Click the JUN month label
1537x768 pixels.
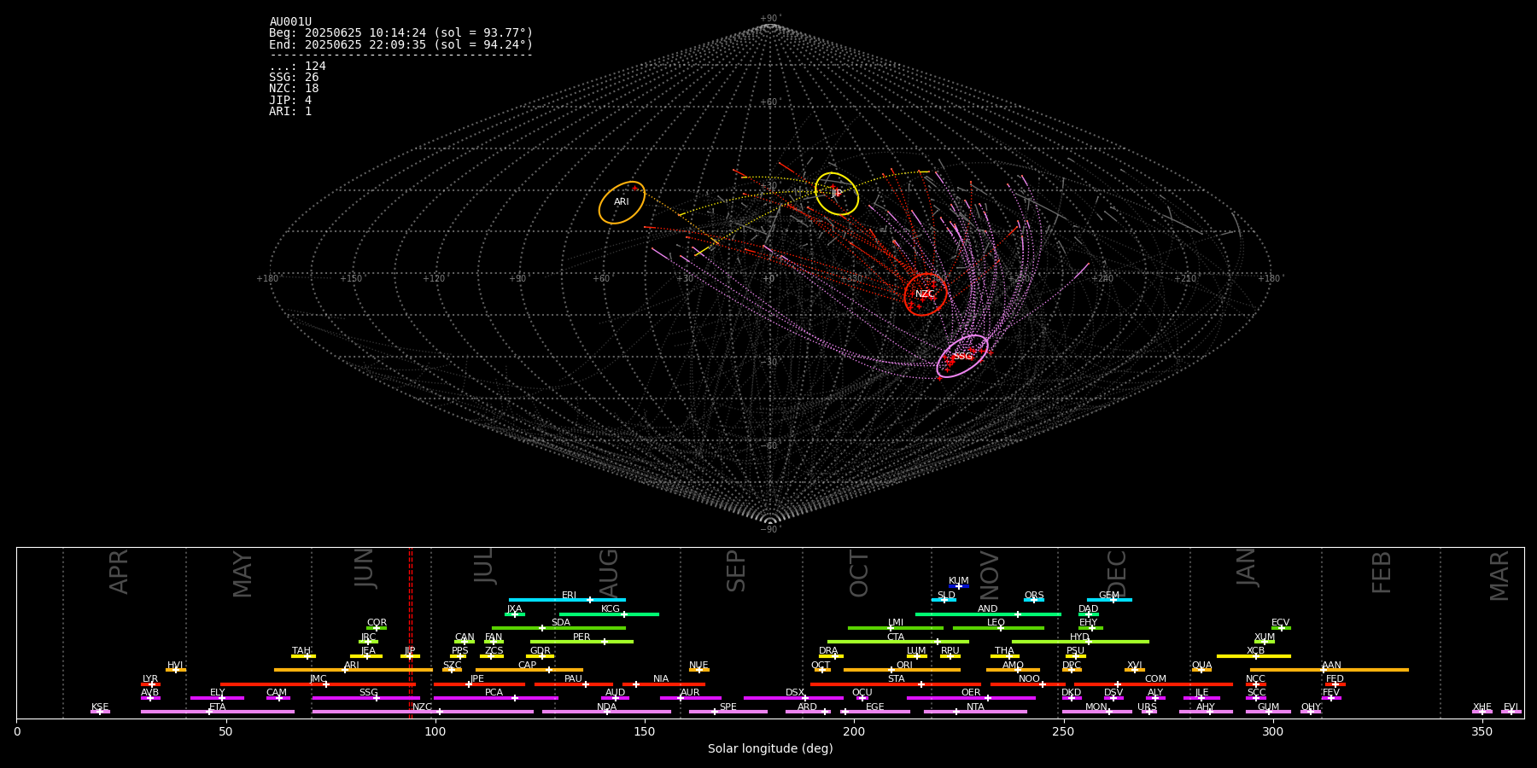[365, 568]
